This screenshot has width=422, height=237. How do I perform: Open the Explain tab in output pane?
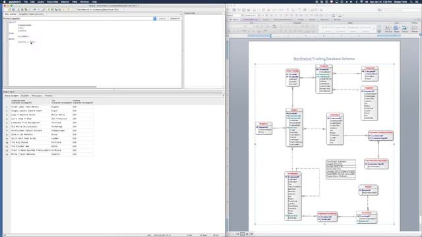click(x=25, y=95)
